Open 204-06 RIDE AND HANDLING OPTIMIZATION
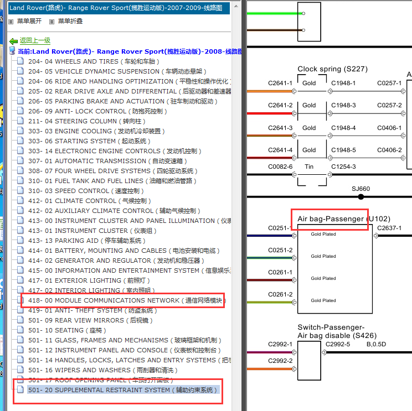Image resolution: width=412 pixels, height=411 pixels. [130, 81]
